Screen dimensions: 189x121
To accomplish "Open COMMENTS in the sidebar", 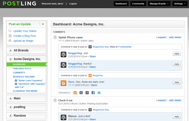I will pyautogui.click(x=19, y=72).
